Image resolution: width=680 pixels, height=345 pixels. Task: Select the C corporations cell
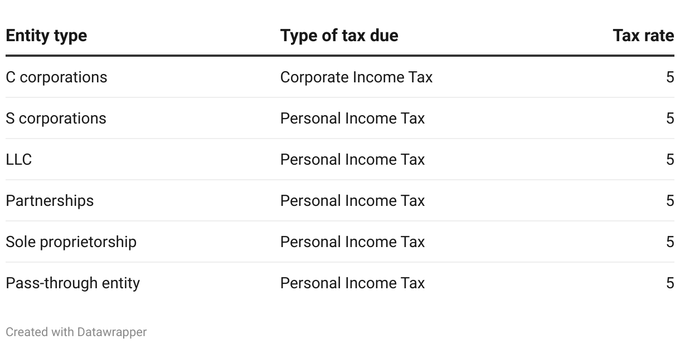[56, 77]
